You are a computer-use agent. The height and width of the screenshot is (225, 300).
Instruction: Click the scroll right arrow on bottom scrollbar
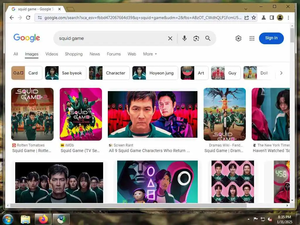[287, 205]
